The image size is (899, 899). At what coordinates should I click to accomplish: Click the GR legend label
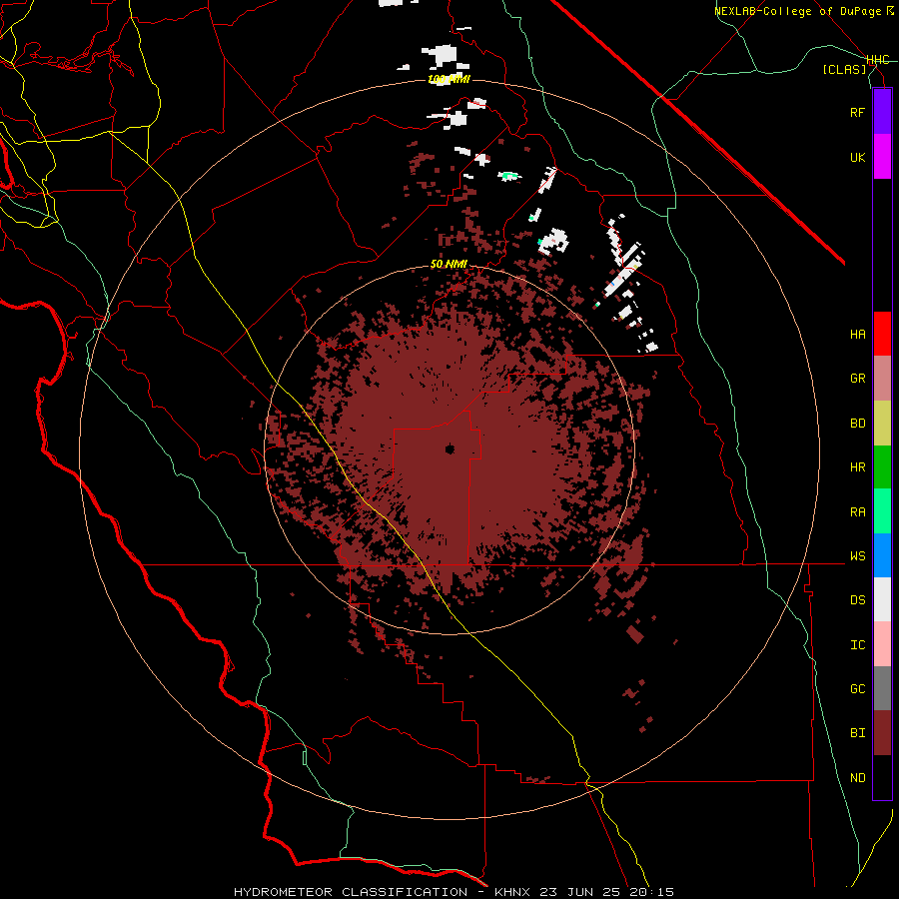click(x=857, y=379)
